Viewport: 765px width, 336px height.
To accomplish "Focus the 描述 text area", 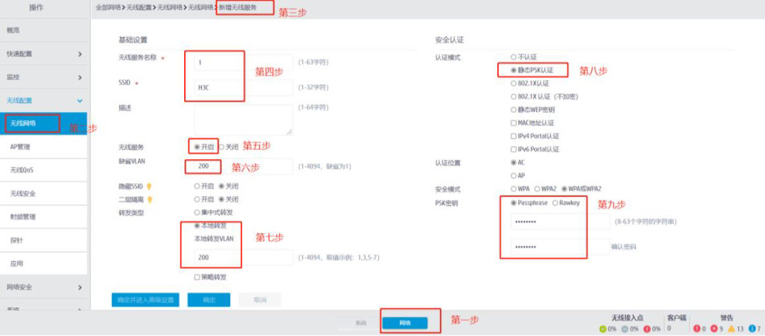I will pos(244,120).
